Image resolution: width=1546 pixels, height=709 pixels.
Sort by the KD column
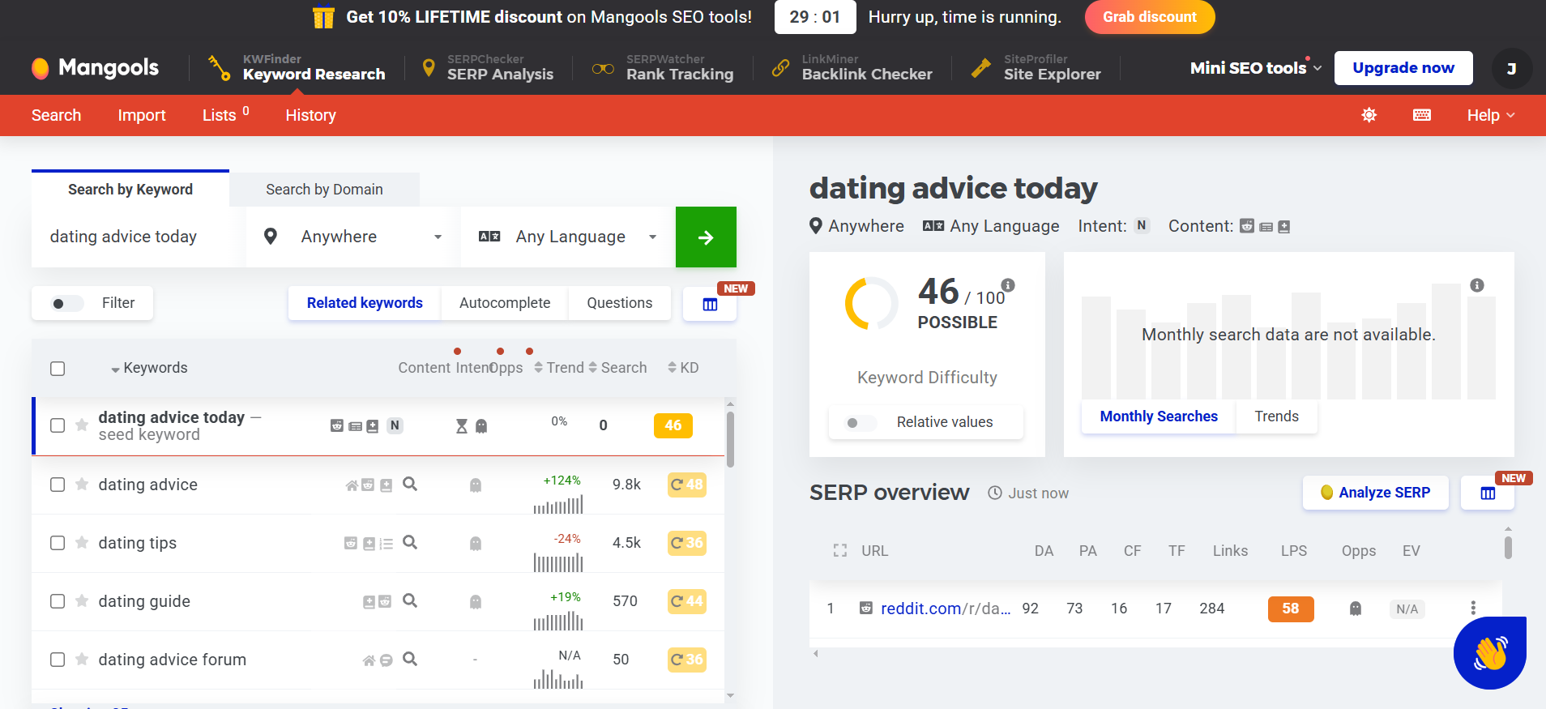[x=683, y=368]
